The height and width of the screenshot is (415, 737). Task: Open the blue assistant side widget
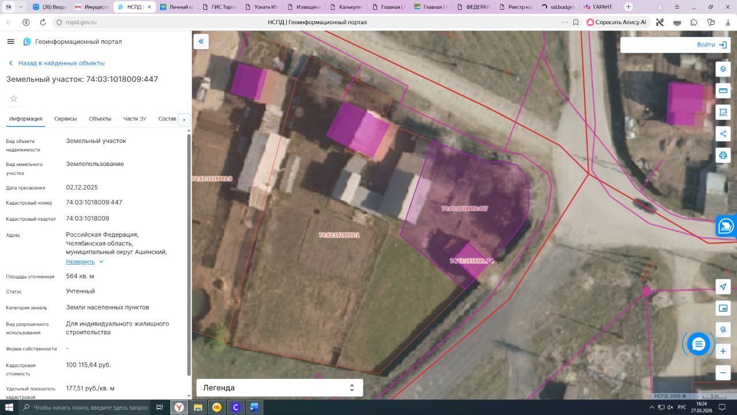point(727,226)
